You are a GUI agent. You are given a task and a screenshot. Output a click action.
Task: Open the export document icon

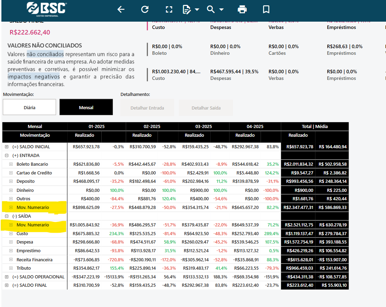187,9
